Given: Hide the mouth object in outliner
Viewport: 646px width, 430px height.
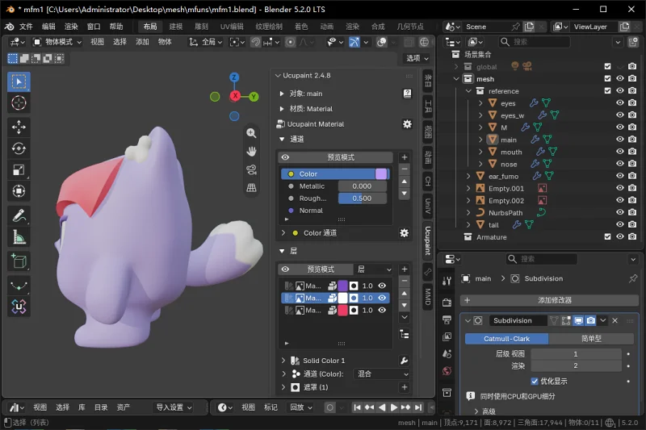Looking at the screenshot, I should (x=619, y=152).
